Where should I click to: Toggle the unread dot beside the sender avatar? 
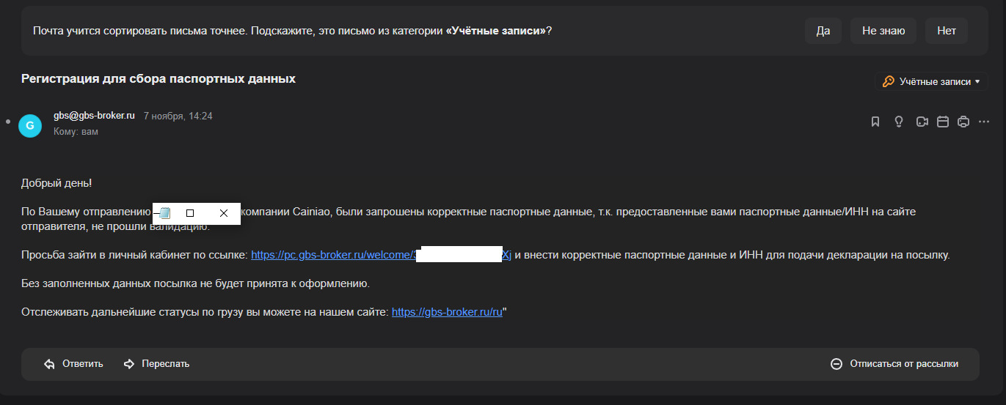[7, 120]
